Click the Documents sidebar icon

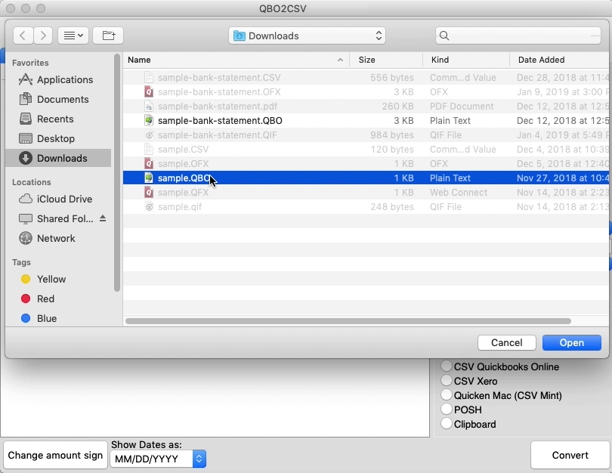26,99
